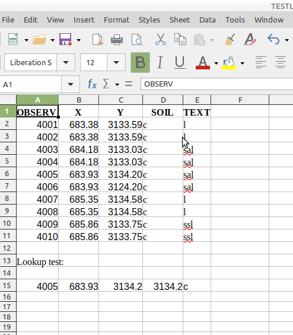Click the Print icon

[117, 40]
